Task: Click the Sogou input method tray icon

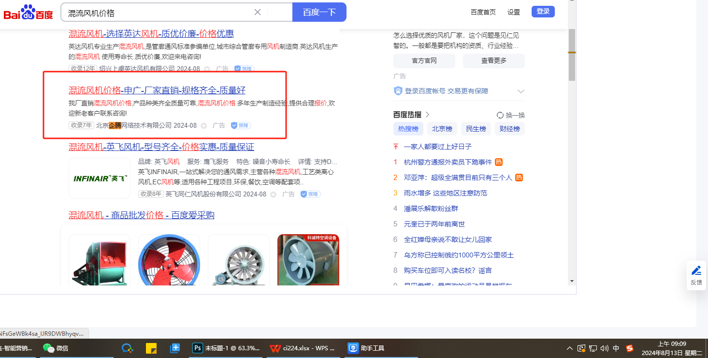Action: (x=630, y=348)
